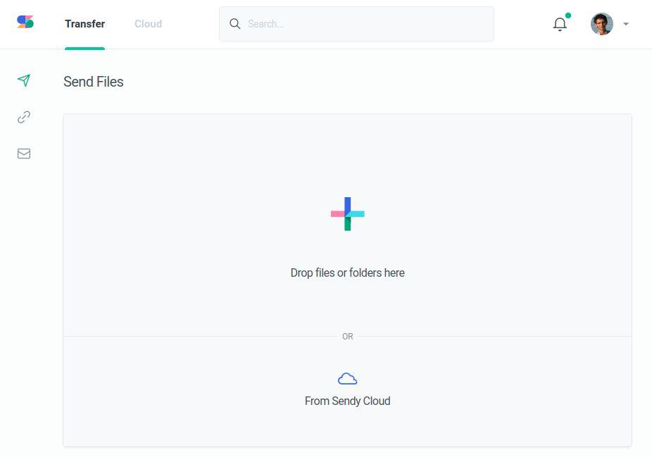Open the Send Files paper plane sidebar icon
The width and height of the screenshot is (652, 457).
click(x=24, y=80)
